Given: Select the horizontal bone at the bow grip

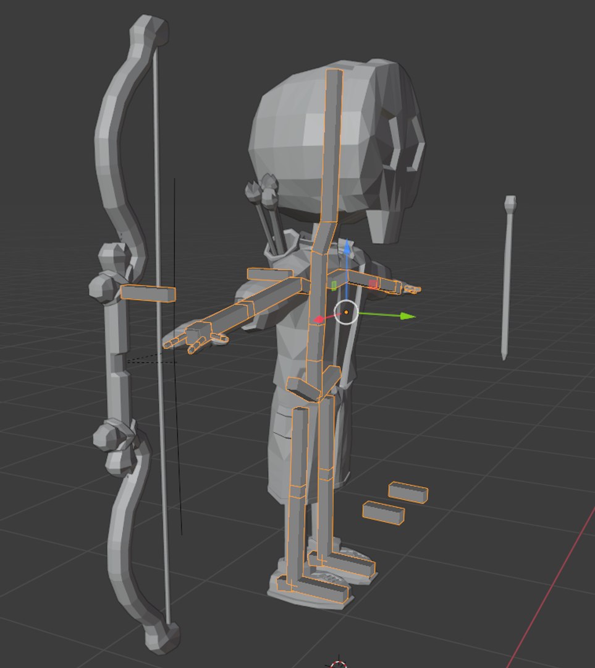Looking at the screenshot, I should pyautogui.click(x=148, y=294).
